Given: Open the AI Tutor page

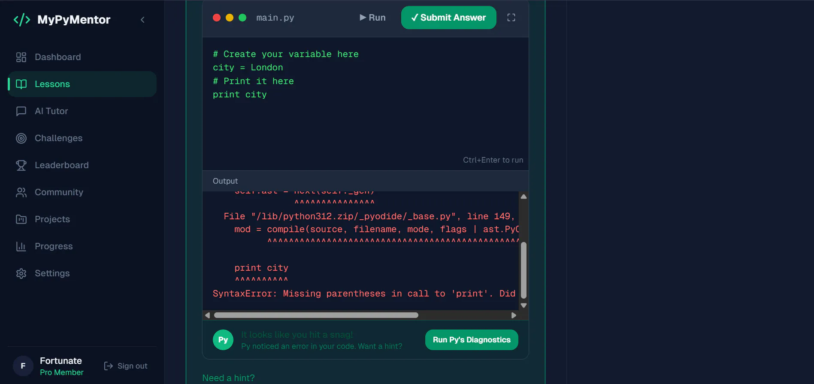Looking at the screenshot, I should pos(82,111).
